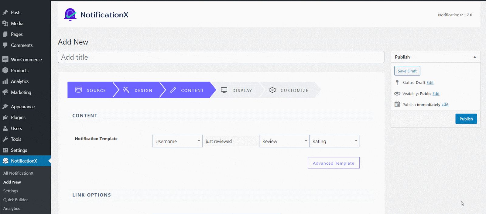Open Plugins menu label
This screenshot has height=214, width=486.
pos(18,117)
